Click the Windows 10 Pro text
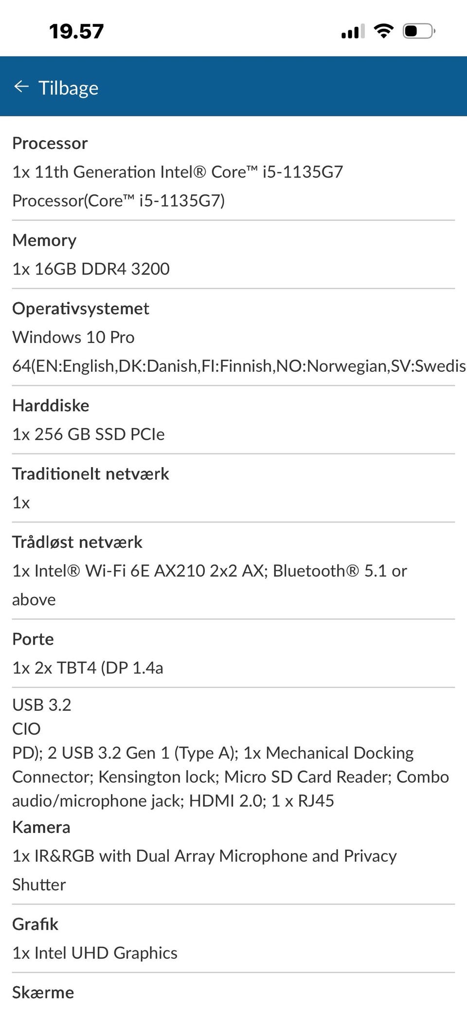Image resolution: width=467 pixels, height=1011 pixels. pyautogui.click(x=73, y=337)
